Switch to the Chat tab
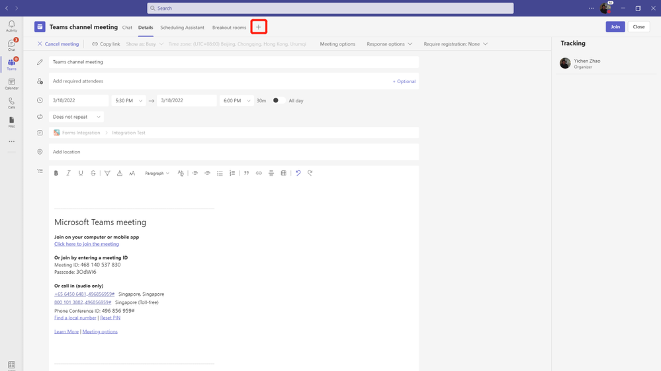The height and width of the screenshot is (371, 661). pyautogui.click(x=127, y=27)
